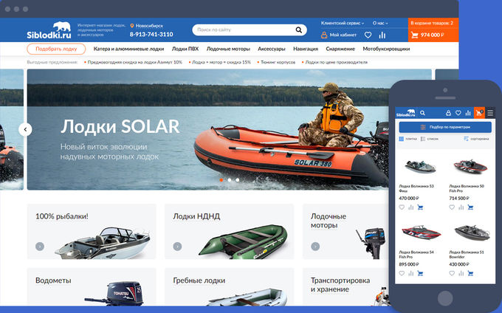The width and height of the screenshot is (502, 313).
Task: Expand the Клиентский сервис dropdown
Action: click(343, 23)
